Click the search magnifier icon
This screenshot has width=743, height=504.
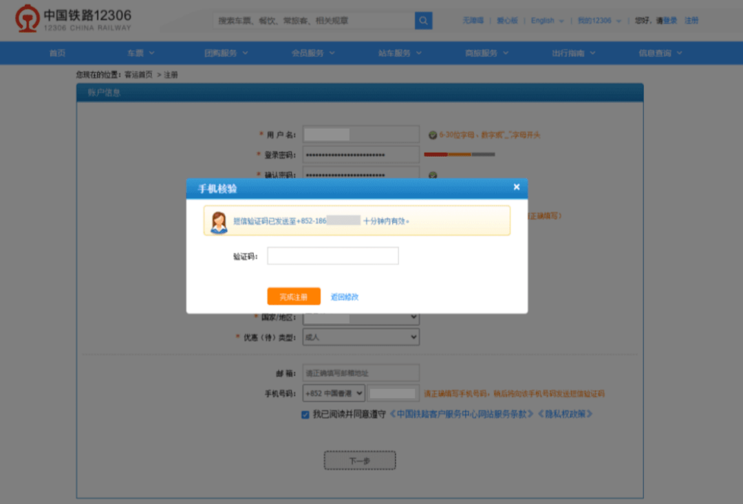tap(423, 21)
